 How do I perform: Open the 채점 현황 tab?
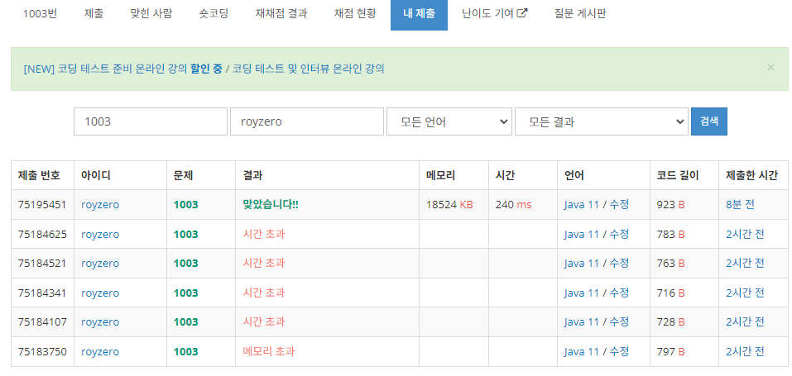(354, 13)
